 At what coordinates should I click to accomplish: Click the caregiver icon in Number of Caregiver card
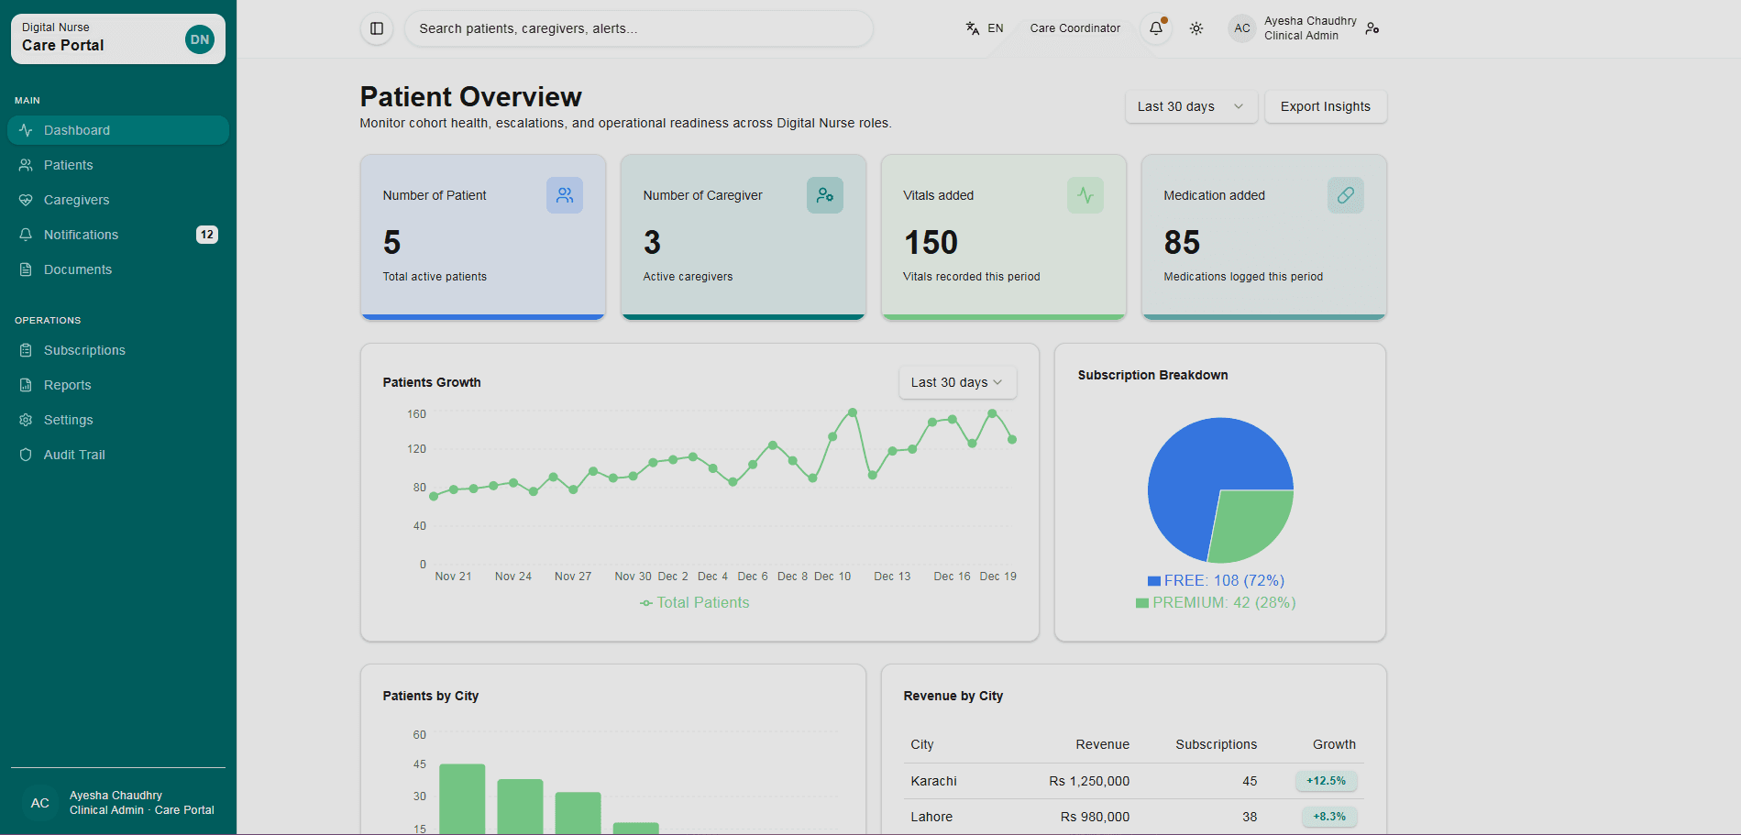(825, 195)
